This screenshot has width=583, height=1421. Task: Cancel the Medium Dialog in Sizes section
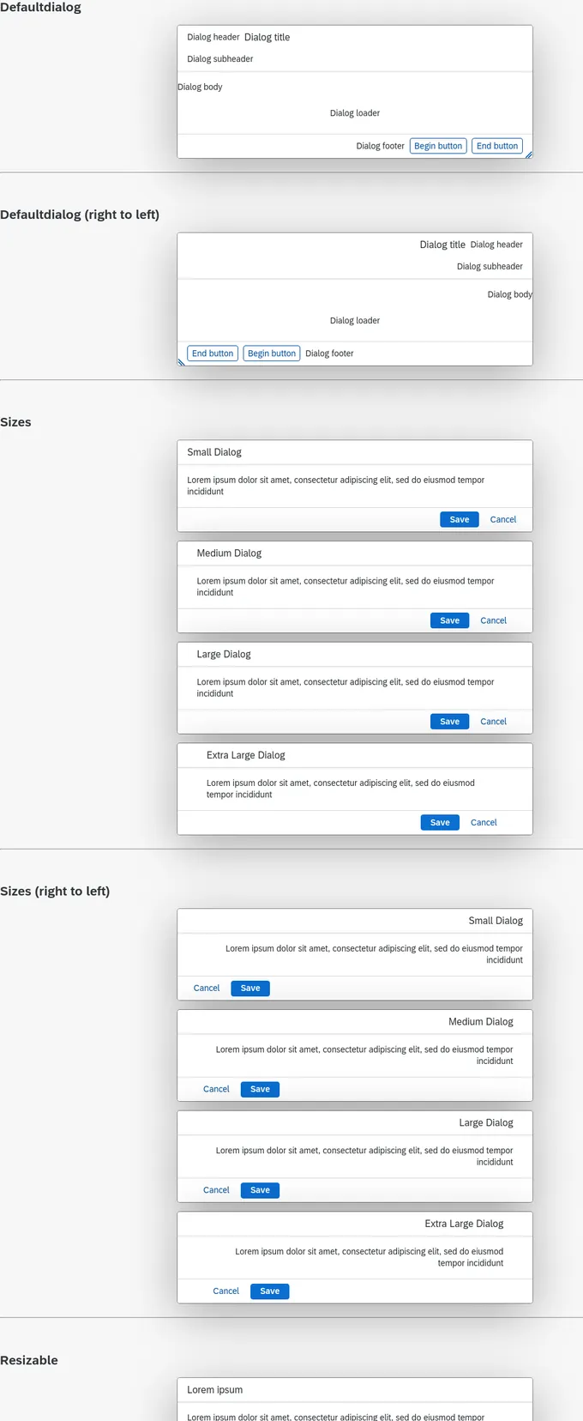[x=494, y=620]
